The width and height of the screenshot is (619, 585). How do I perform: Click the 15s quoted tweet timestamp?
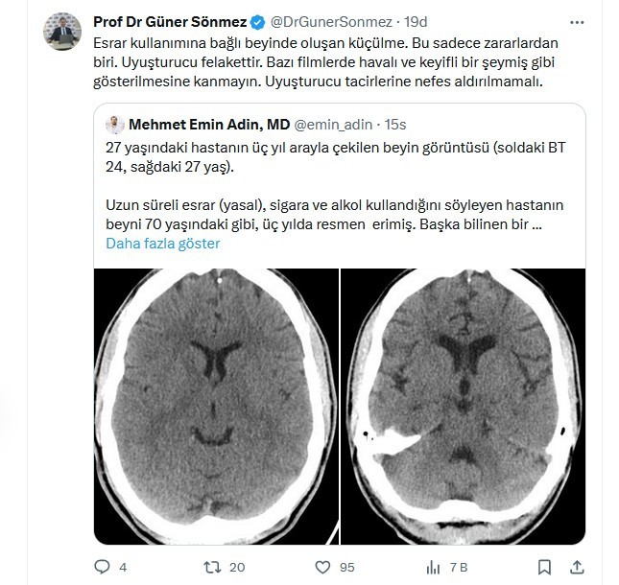395,125
